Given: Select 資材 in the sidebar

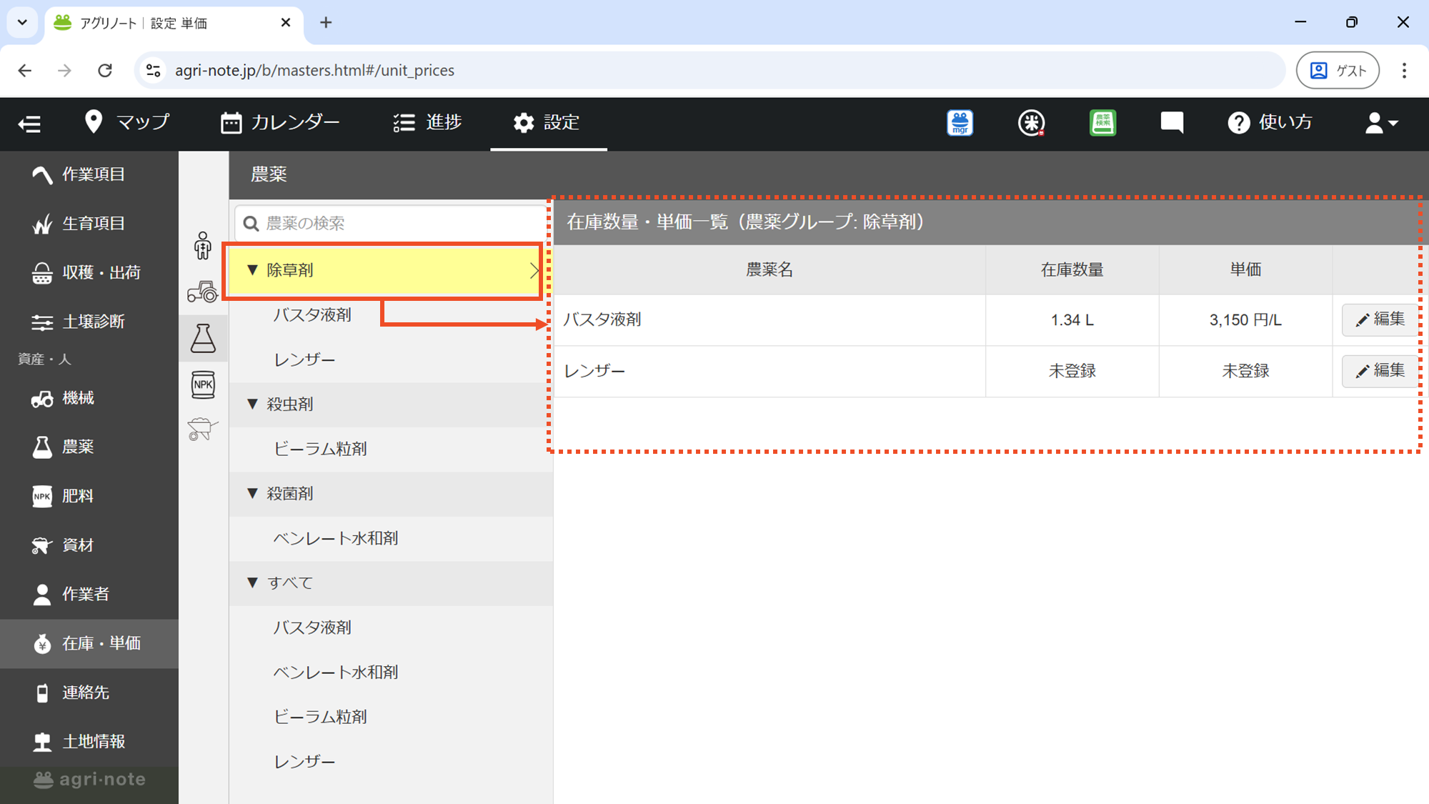Looking at the screenshot, I should pos(89,545).
